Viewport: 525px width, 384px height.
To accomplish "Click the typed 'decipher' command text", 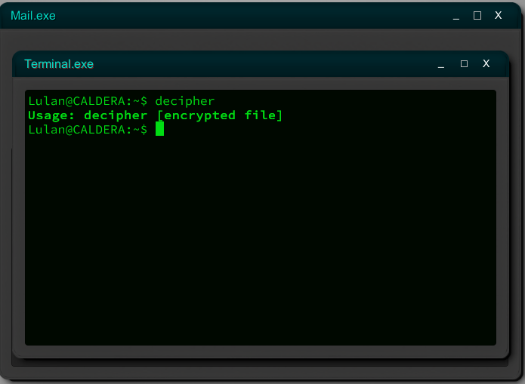I will pos(185,100).
